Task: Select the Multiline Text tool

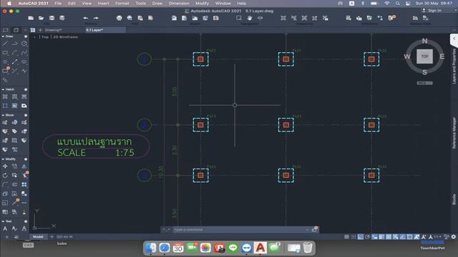Action: point(5,228)
